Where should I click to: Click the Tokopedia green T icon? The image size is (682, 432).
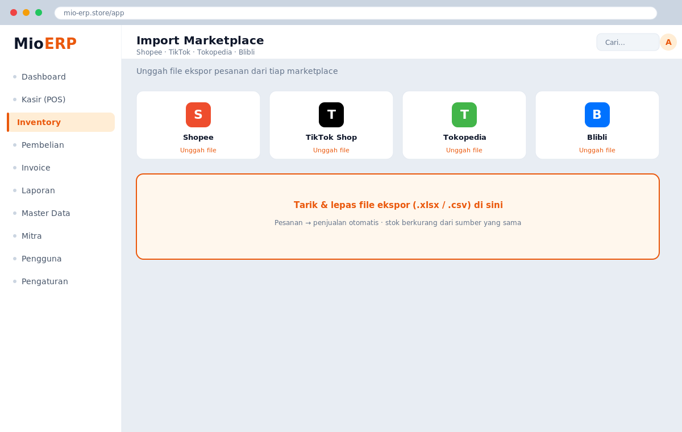coord(464,115)
